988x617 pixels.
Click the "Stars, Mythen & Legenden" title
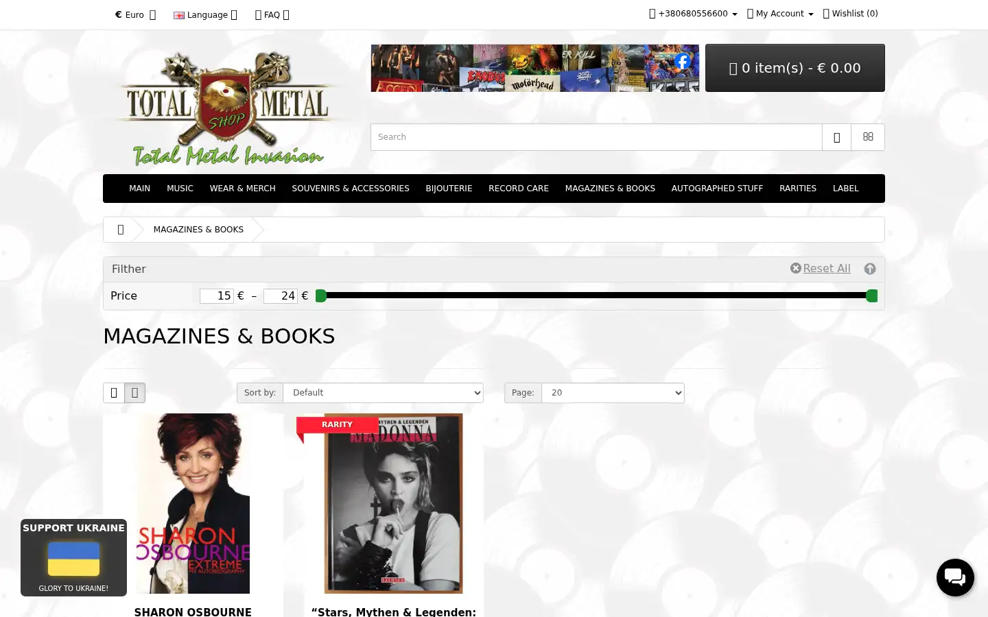pyautogui.click(x=394, y=612)
